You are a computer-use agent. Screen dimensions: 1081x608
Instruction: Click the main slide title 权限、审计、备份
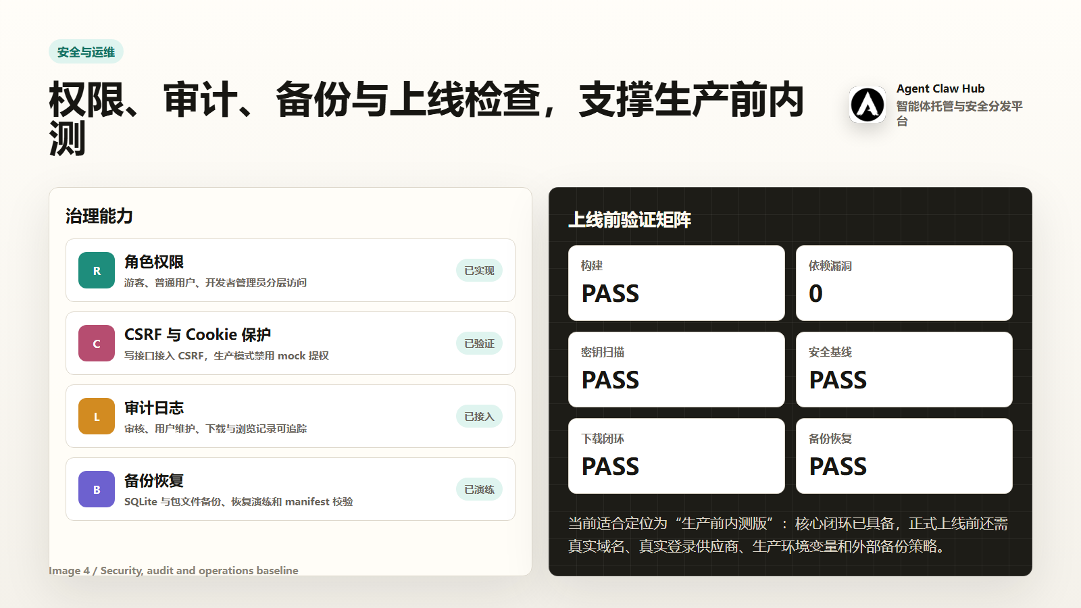[x=426, y=119]
